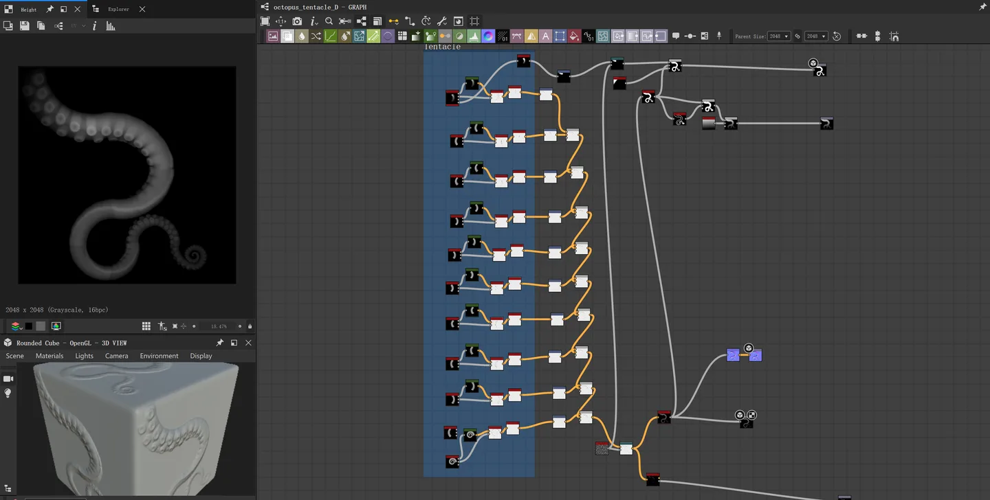Screen dimensions: 990x500
Task: Expand the graph info display options dropdown
Action: 313,21
